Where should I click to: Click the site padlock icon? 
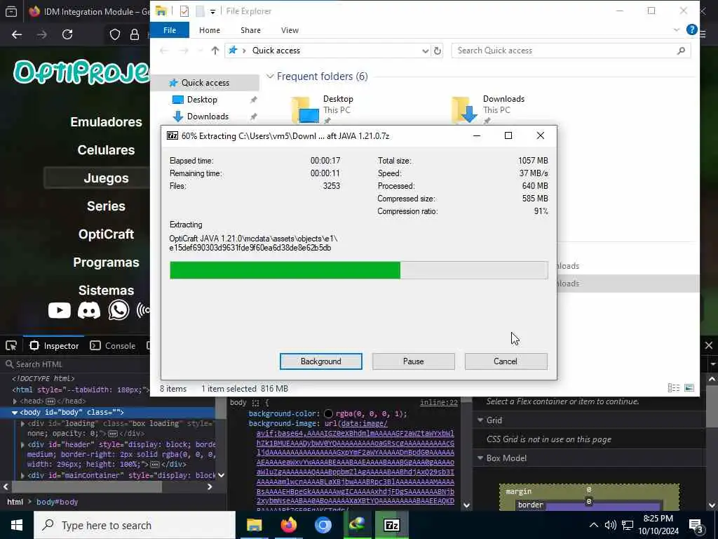pyautogui.click(x=135, y=34)
